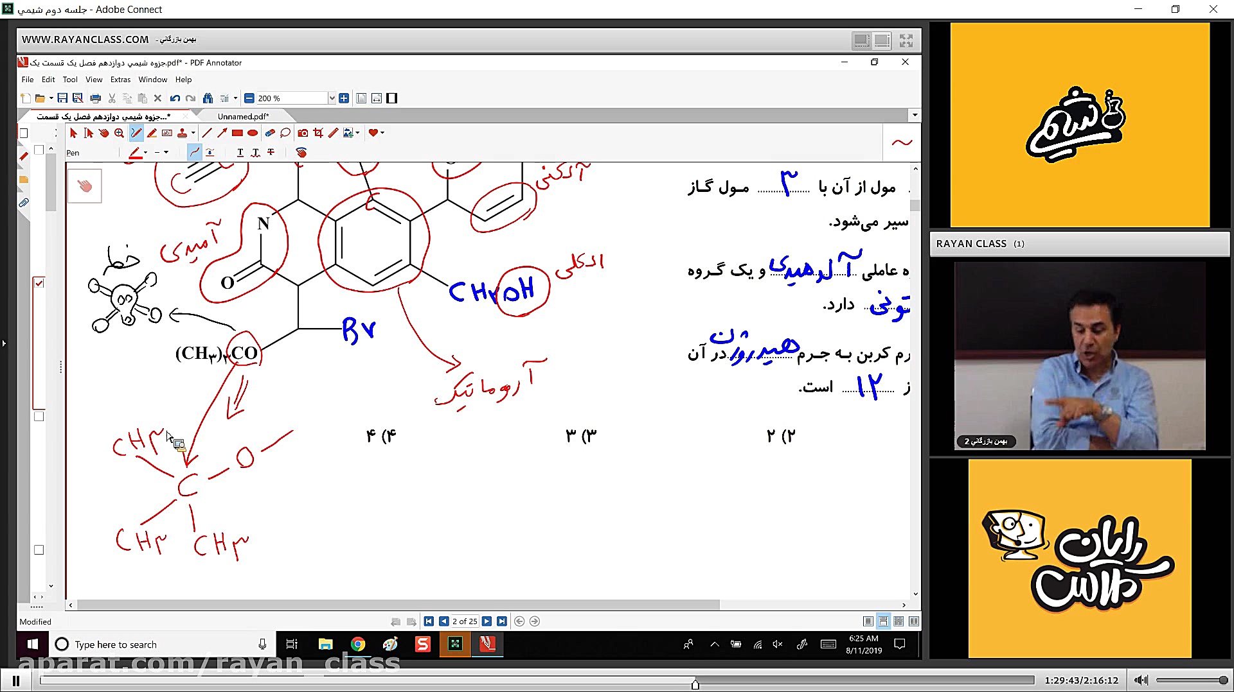The width and height of the screenshot is (1234, 692).
Task: Pick the Zoom magnifier tool
Action: coord(120,133)
